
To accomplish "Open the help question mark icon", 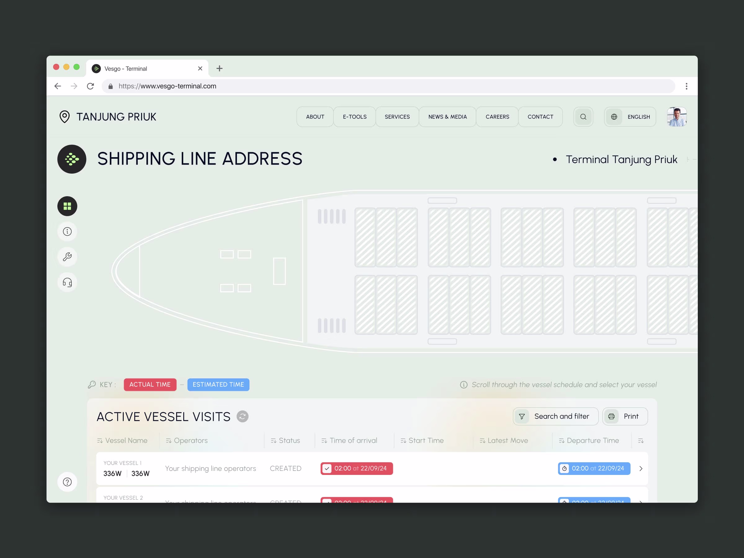I will tap(67, 482).
